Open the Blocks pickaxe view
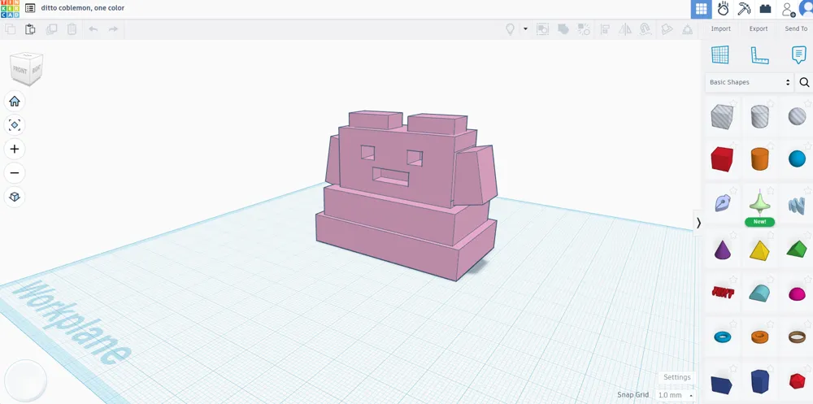The image size is (813, 404). point(744,9)
